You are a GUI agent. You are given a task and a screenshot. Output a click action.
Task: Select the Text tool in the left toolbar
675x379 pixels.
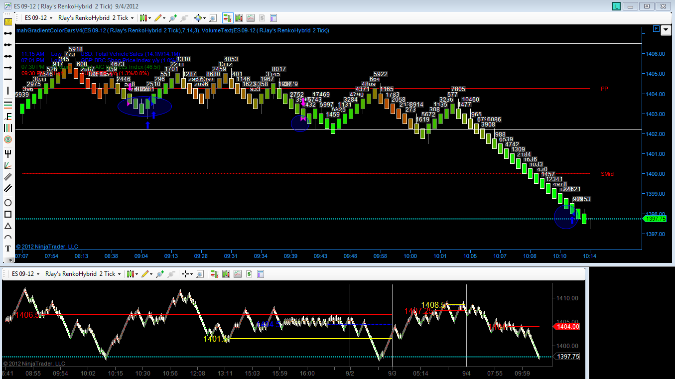coord(8,248)
